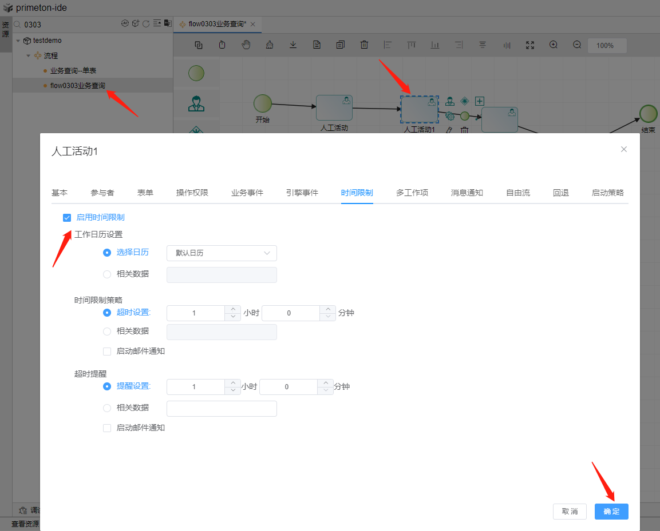Click the 取消 cancel button
Image resolution: width=660 pixels, height=531 pixels.
(x=570, y=512)
